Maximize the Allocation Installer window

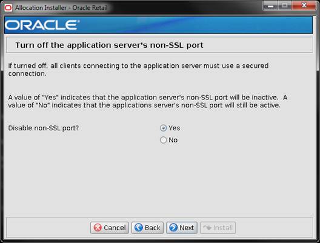(285, 5)
